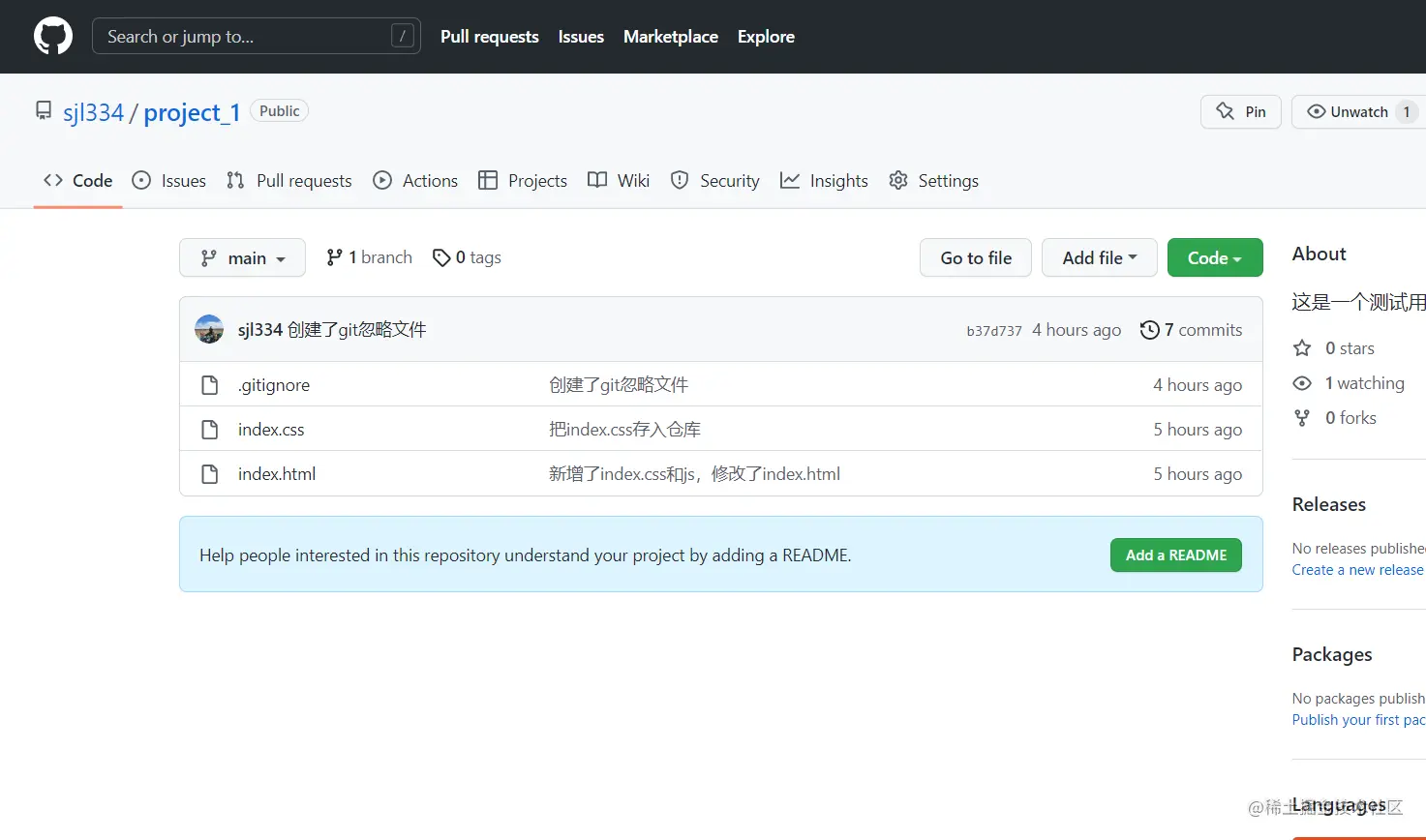
Task: Open the Code tab
Action: [78, 181]
